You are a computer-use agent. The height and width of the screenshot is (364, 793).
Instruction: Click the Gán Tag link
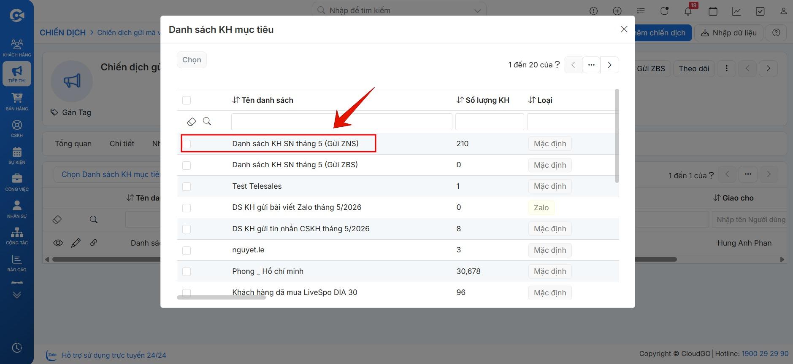pyautogui.click(x=71, y=112)
